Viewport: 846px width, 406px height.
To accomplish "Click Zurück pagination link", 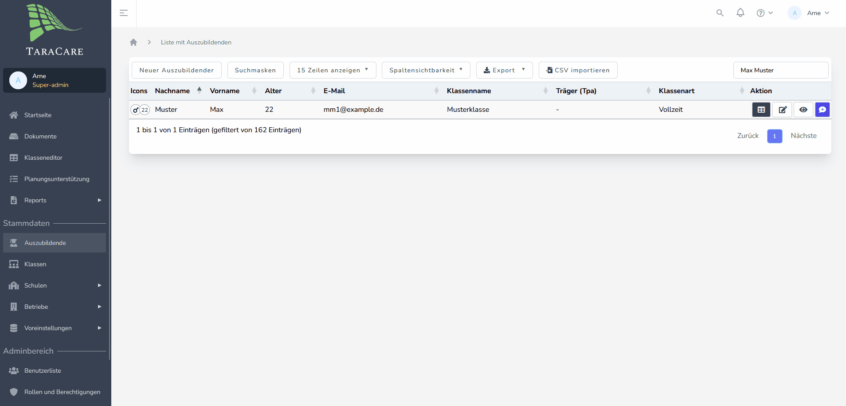I will coord(748,136).
